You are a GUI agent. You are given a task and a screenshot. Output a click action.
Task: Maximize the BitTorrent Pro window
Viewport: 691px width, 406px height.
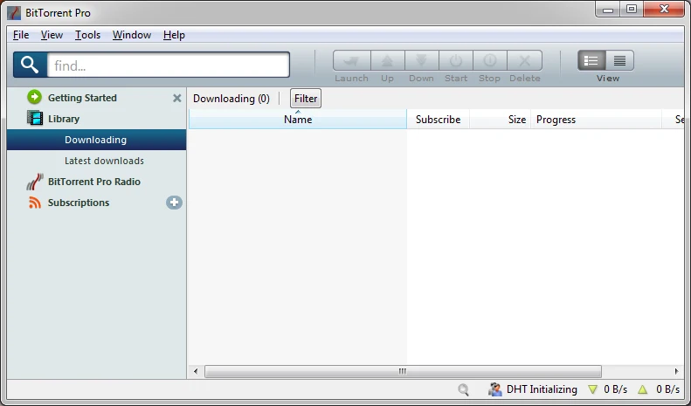[x=631, y=10]
